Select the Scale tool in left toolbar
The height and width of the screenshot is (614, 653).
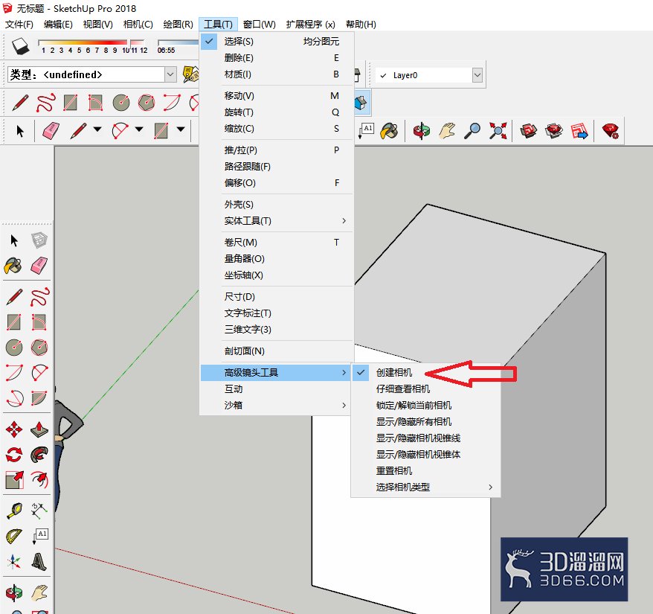point(13,480)
